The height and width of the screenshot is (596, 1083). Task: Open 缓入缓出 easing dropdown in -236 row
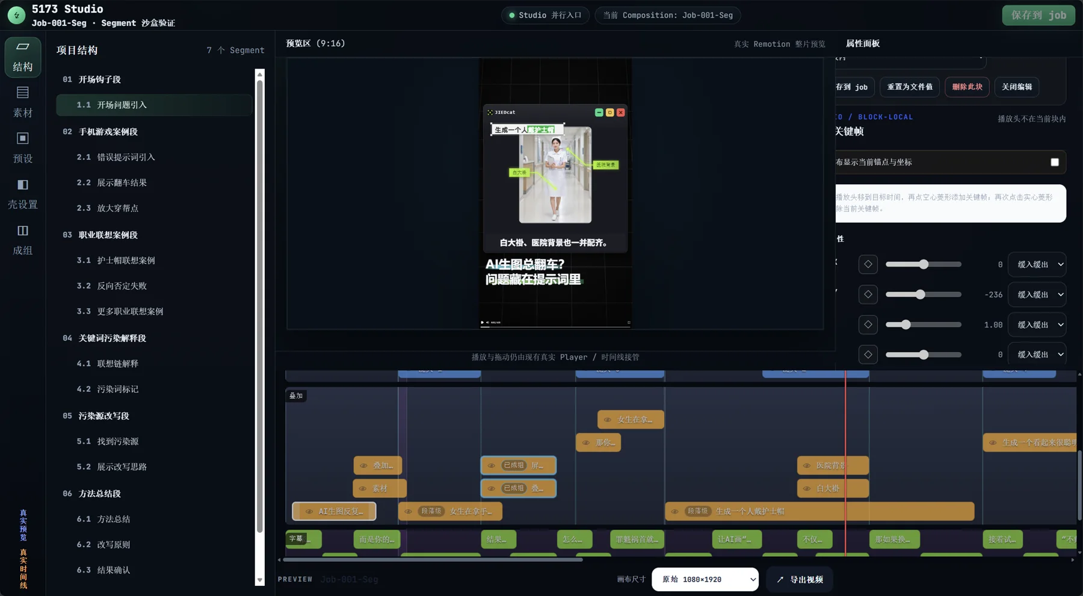click(x=1038, y=294)
